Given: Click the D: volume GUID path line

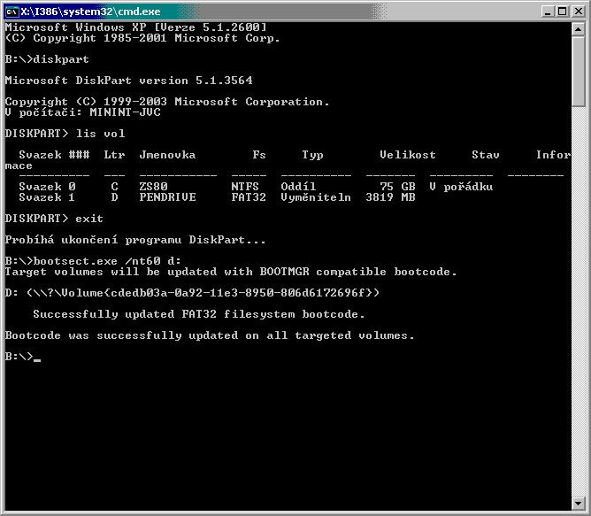Looking at the screenshot, I should pos(192,293).
